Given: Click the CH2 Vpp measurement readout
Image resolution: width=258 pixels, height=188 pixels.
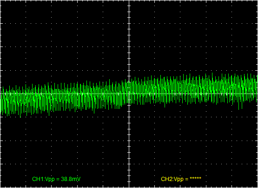Looking at the screenshot, I should pos(181,179).
